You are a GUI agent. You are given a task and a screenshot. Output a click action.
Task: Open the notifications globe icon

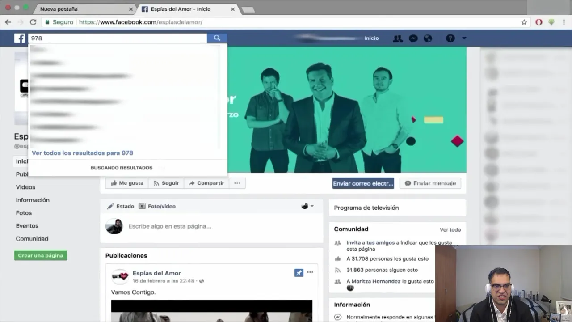coord(428,38)
